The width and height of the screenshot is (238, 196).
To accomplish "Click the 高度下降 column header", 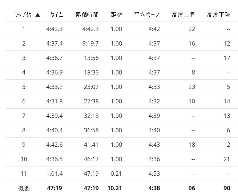I will click(219, 15).
